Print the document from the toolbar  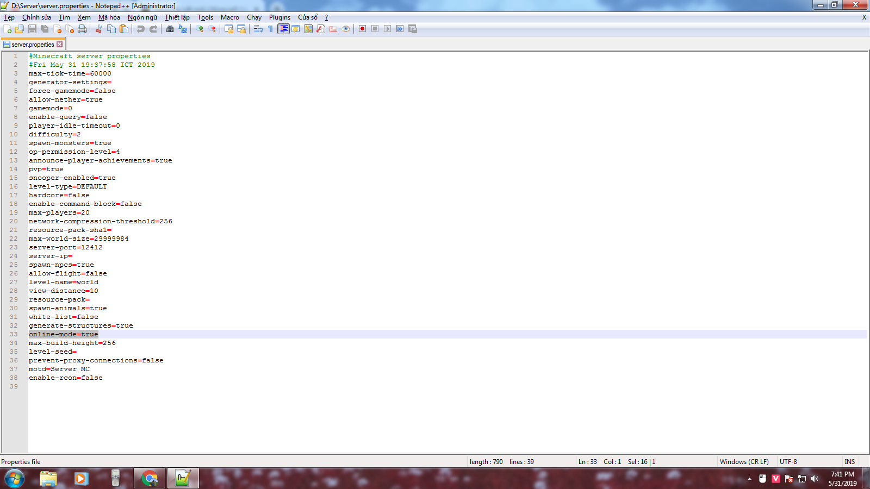tap(82, 29)
